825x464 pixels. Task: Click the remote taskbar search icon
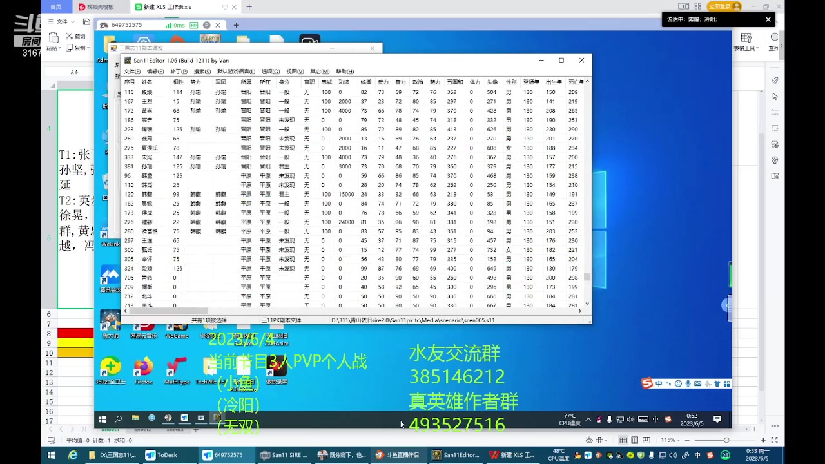[x=118, y=418]
